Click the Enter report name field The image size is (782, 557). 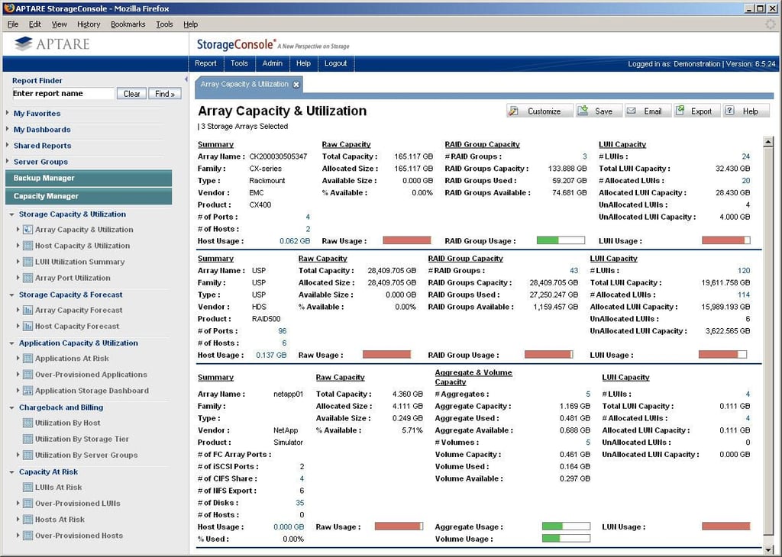63,94
